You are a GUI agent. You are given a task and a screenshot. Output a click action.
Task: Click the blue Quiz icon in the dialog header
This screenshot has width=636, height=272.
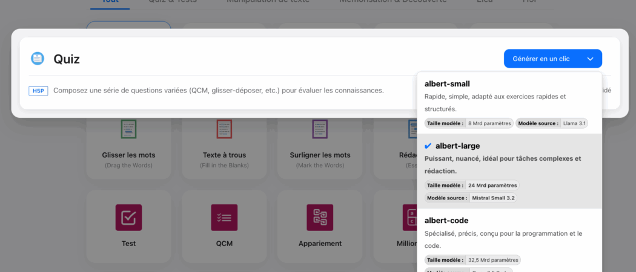38,59
